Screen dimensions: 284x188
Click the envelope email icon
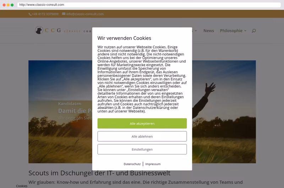[64, 14]
